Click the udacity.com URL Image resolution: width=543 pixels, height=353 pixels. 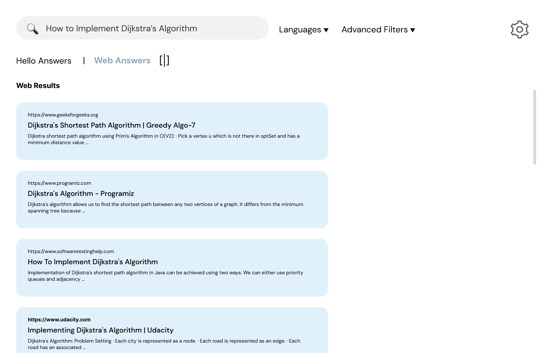pos(59,320)
